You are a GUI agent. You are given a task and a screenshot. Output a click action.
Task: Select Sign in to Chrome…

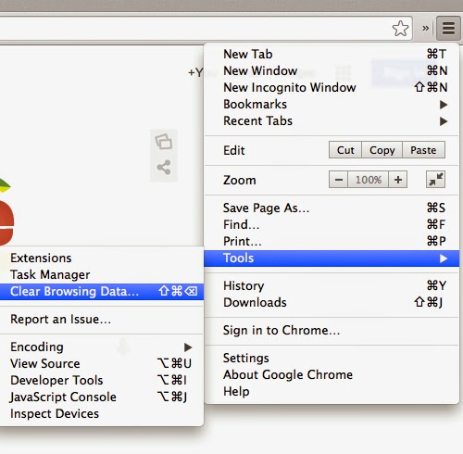pyautogui.click(x=332, y=331)
